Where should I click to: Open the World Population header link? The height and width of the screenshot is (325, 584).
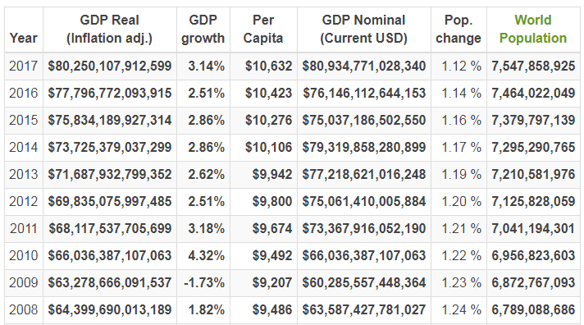[x=532, y=29]
